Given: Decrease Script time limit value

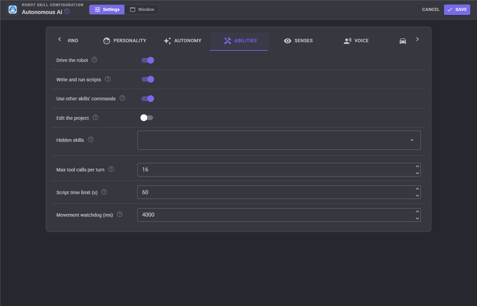Looking at the screenshot, I should coord(417,195).
